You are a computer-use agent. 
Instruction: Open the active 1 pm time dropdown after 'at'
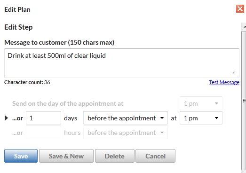click(x=201, y=118)
